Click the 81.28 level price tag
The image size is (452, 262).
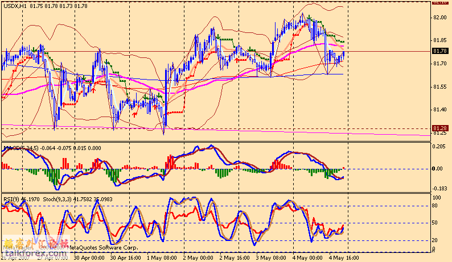pos(440,128)
